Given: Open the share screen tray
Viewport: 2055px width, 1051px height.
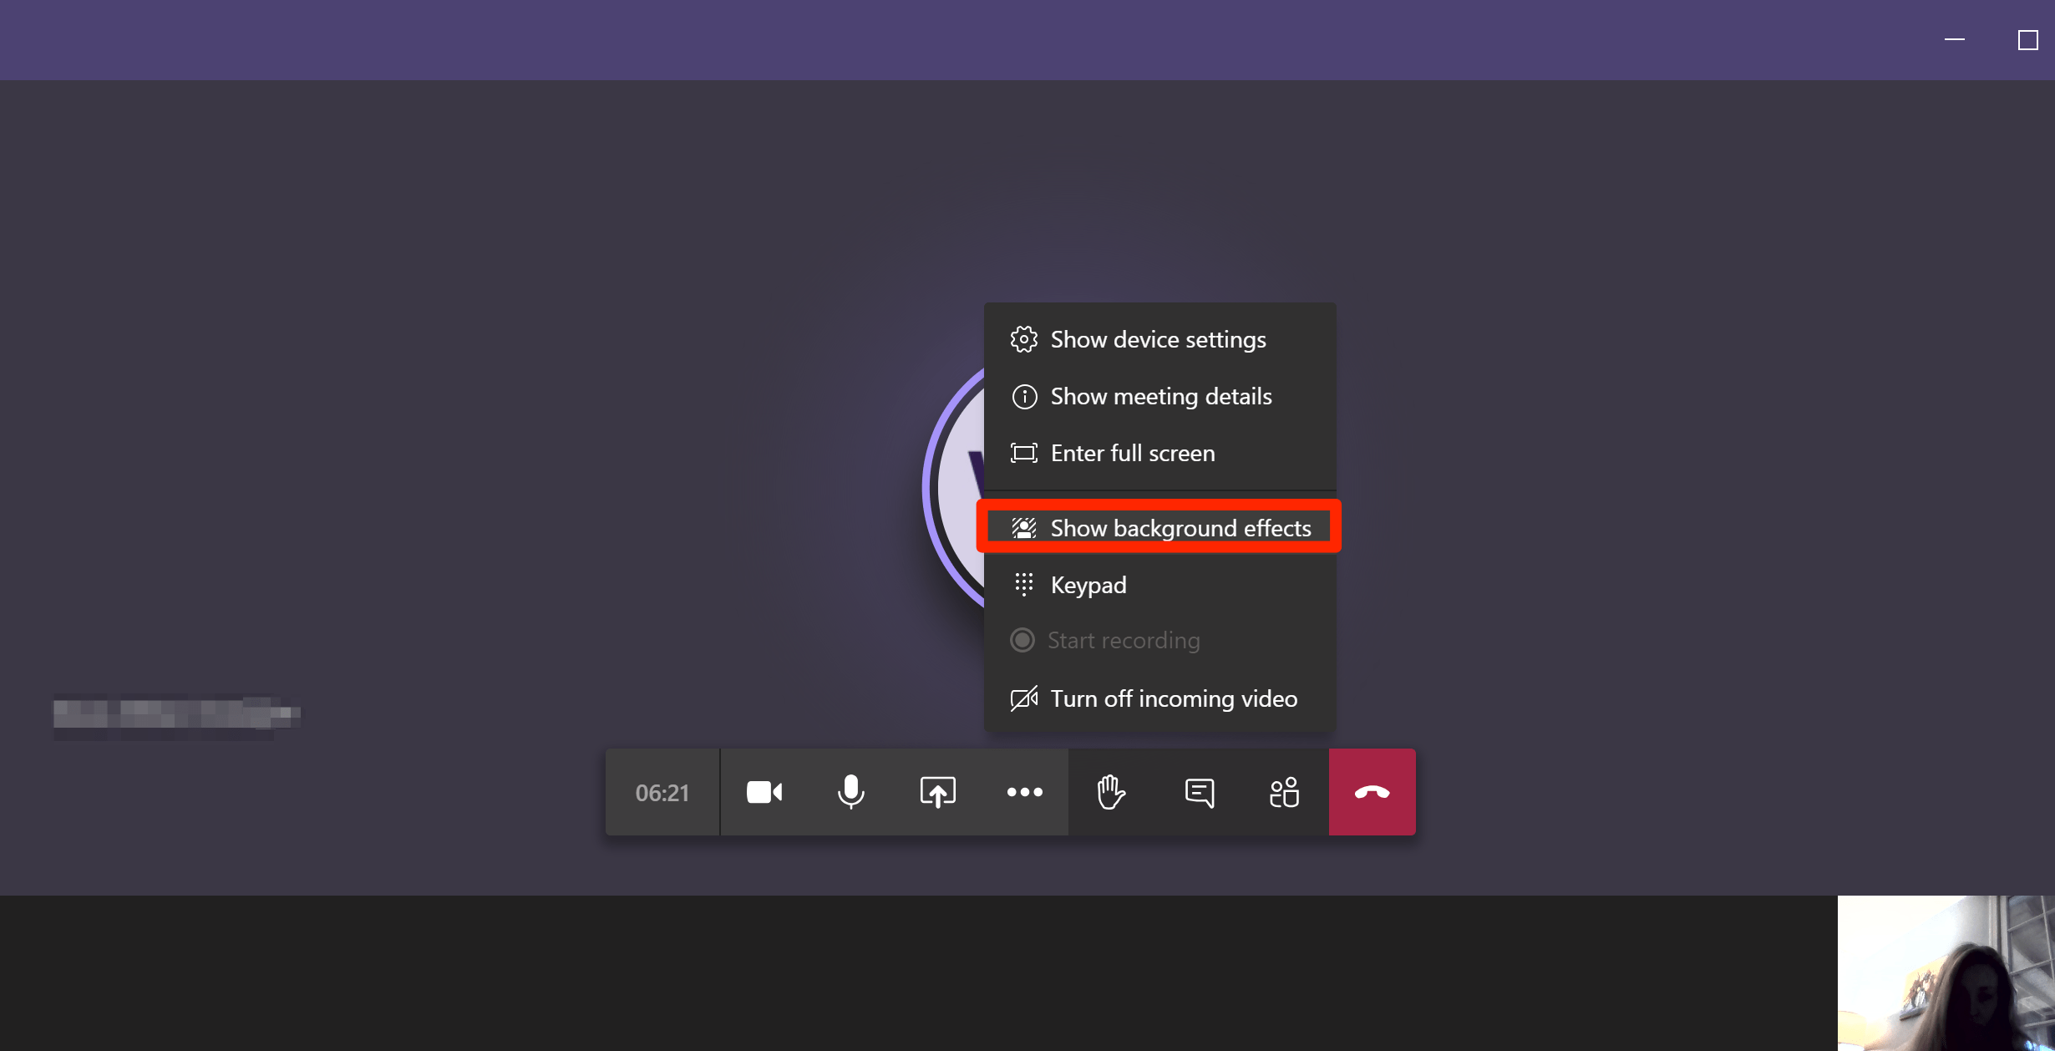Looking at the screenshot, I should pyautogui.click(x=937, y=792).
